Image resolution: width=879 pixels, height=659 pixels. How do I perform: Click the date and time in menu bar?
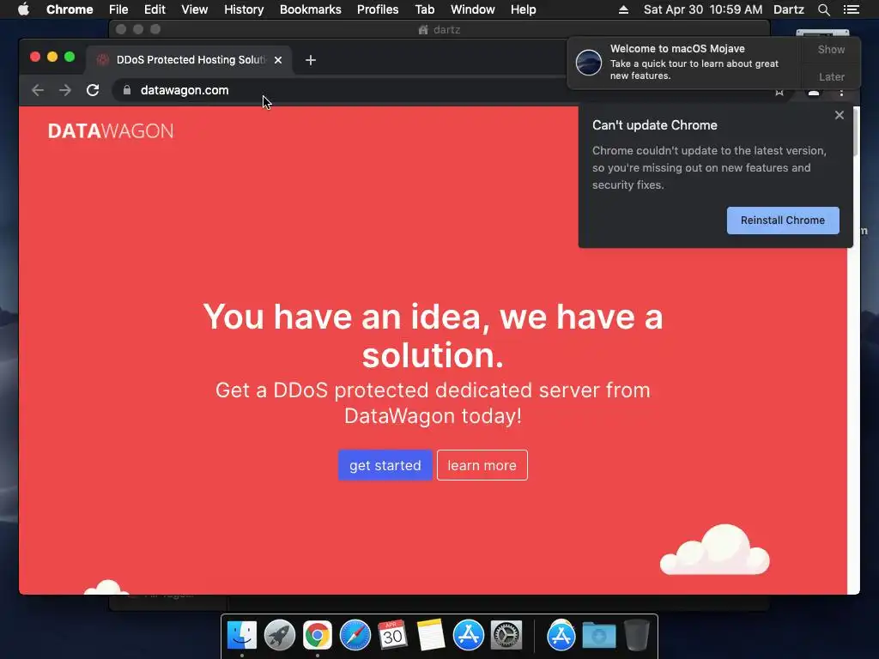pos(703,9)
